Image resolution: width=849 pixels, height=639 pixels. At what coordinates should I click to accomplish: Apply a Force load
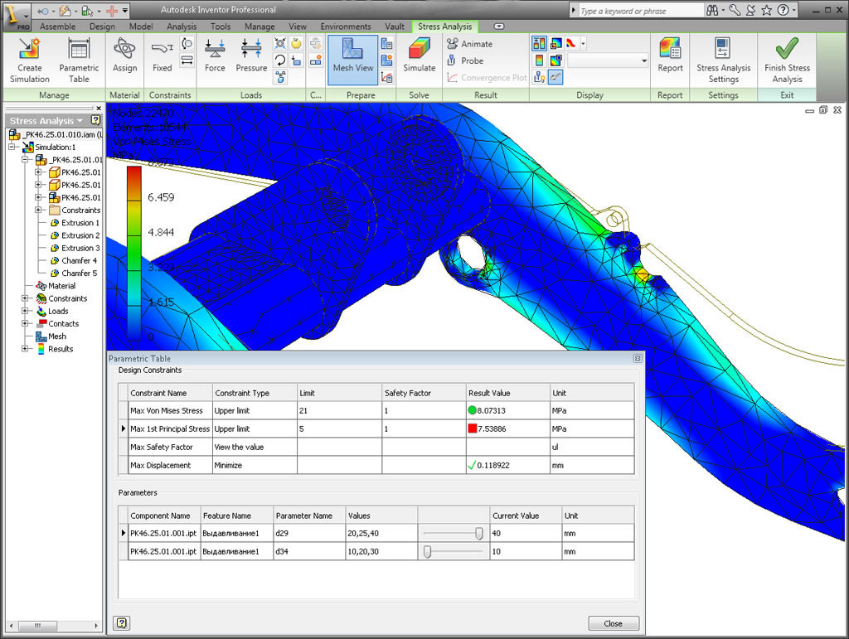coord(215,55)
